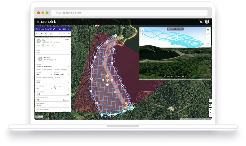Click the dronelink logo

coord(48,22)
